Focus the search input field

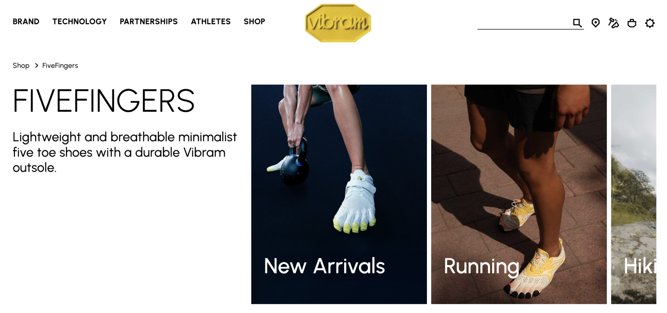(524, 23)
